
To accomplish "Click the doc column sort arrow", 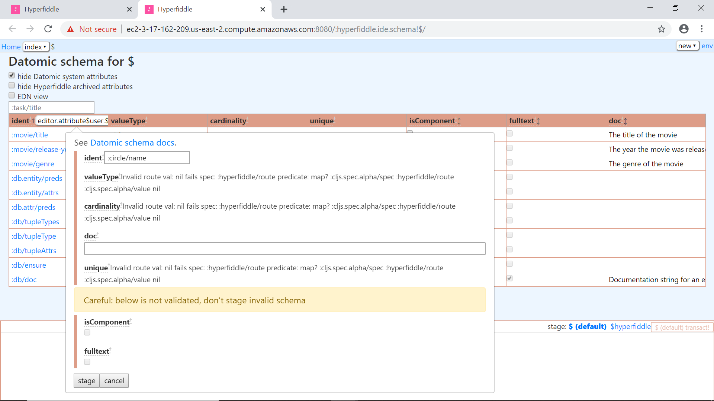I will click(x=625, y=121).
